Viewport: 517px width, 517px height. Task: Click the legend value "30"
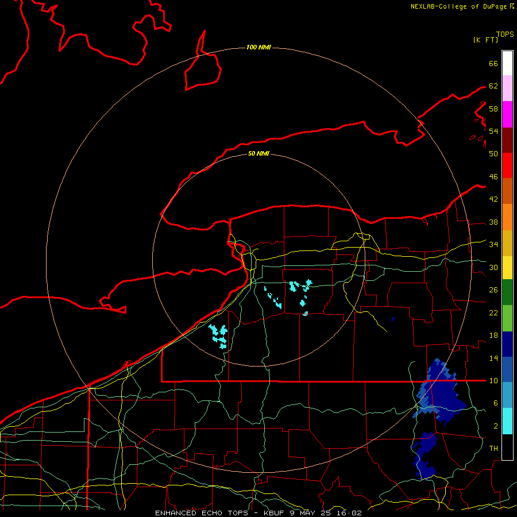pyautogui.click(x=493, y=267)
